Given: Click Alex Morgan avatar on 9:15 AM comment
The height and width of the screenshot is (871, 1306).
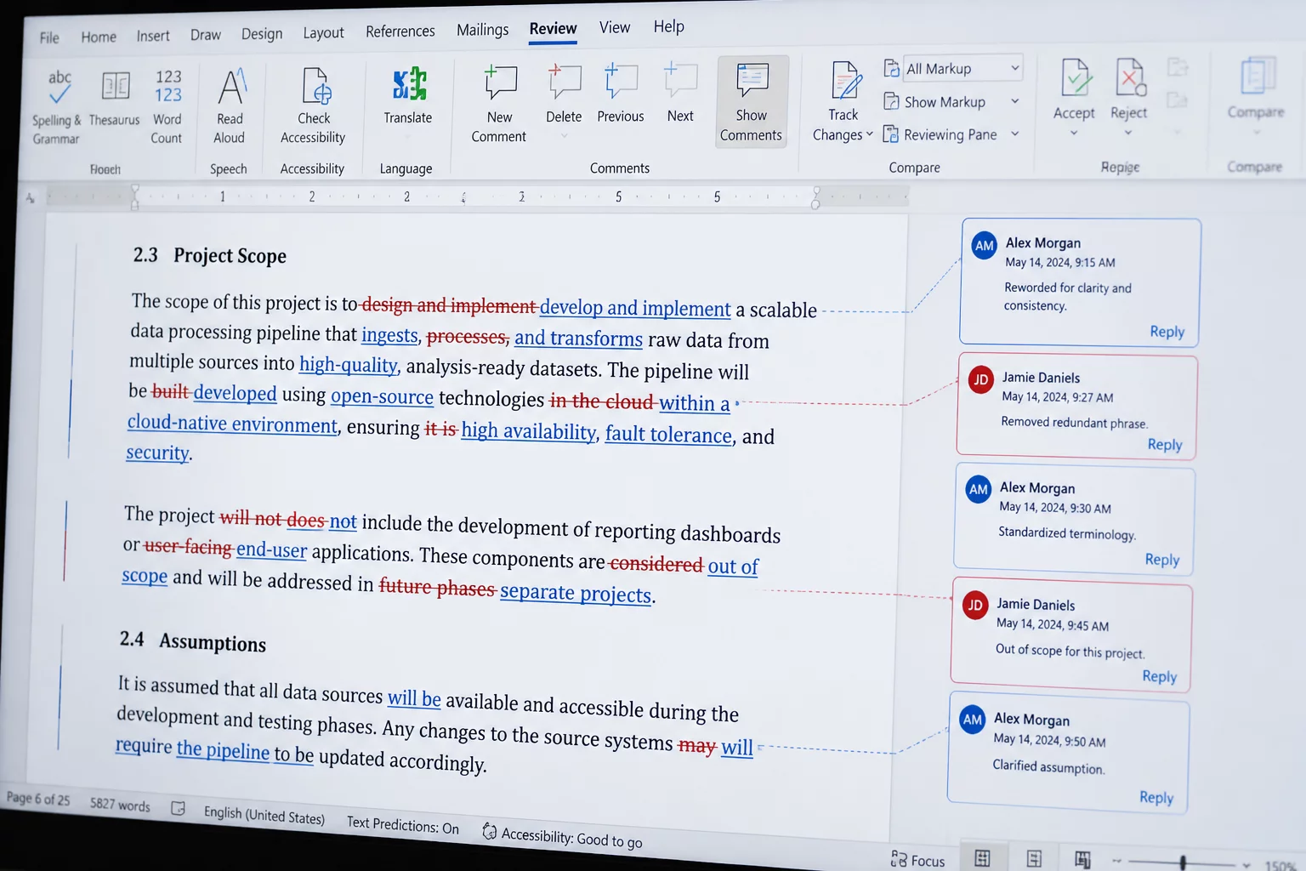Looking at the screenshot, I should [985, 246].
